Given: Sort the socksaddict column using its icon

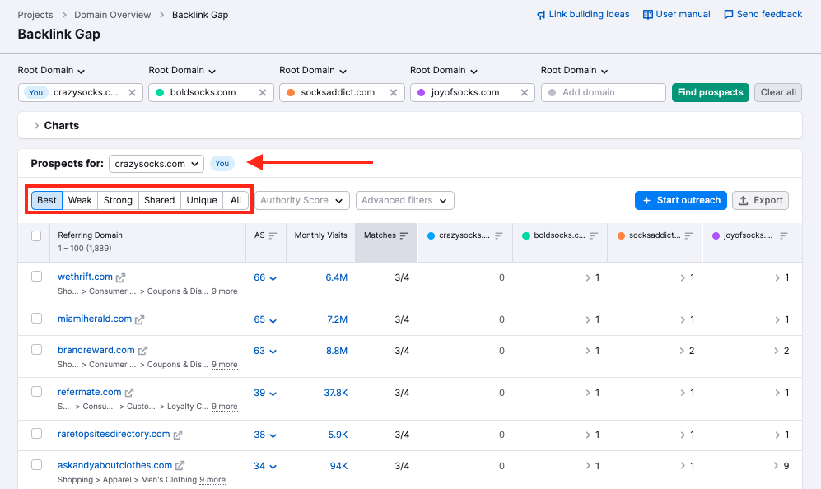Looking at the screenshot, I should (688, 235).
